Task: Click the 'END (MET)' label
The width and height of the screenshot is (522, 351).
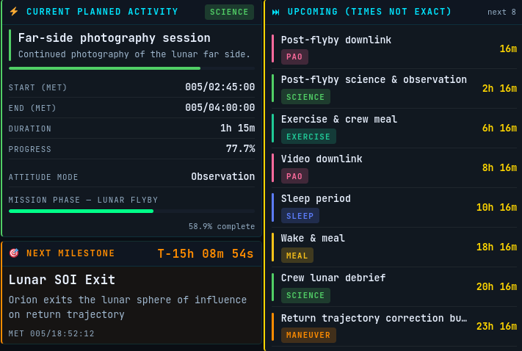Action: (x=32, y=108)
